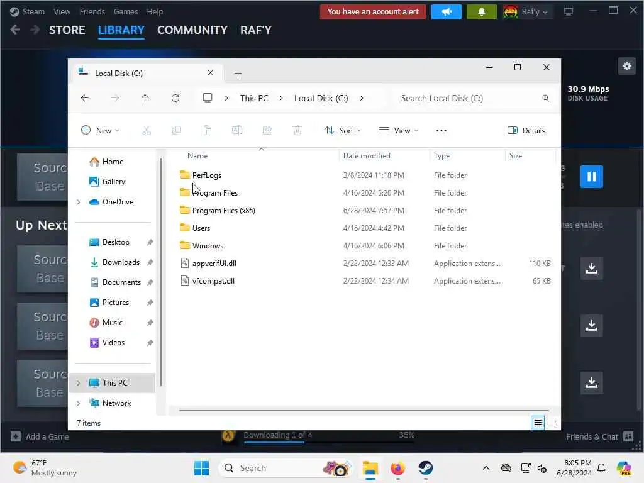Open a new Explorer tab with plus button

[x=238, y=74]
